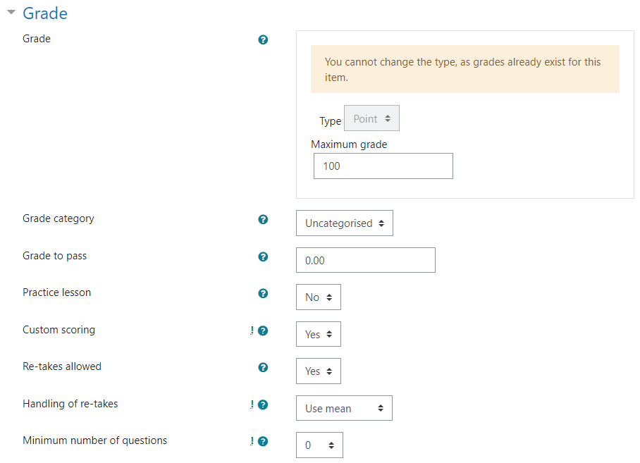Open the Re-takes allowed dropdown

319,371
